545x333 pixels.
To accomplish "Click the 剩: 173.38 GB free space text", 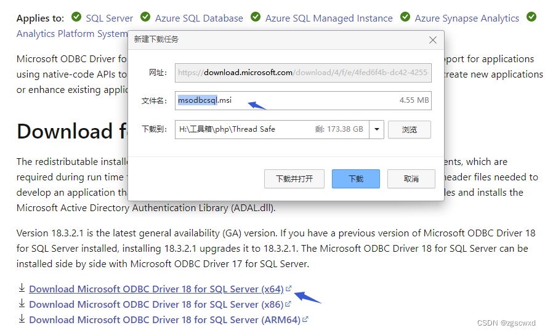I will point(339,129).
